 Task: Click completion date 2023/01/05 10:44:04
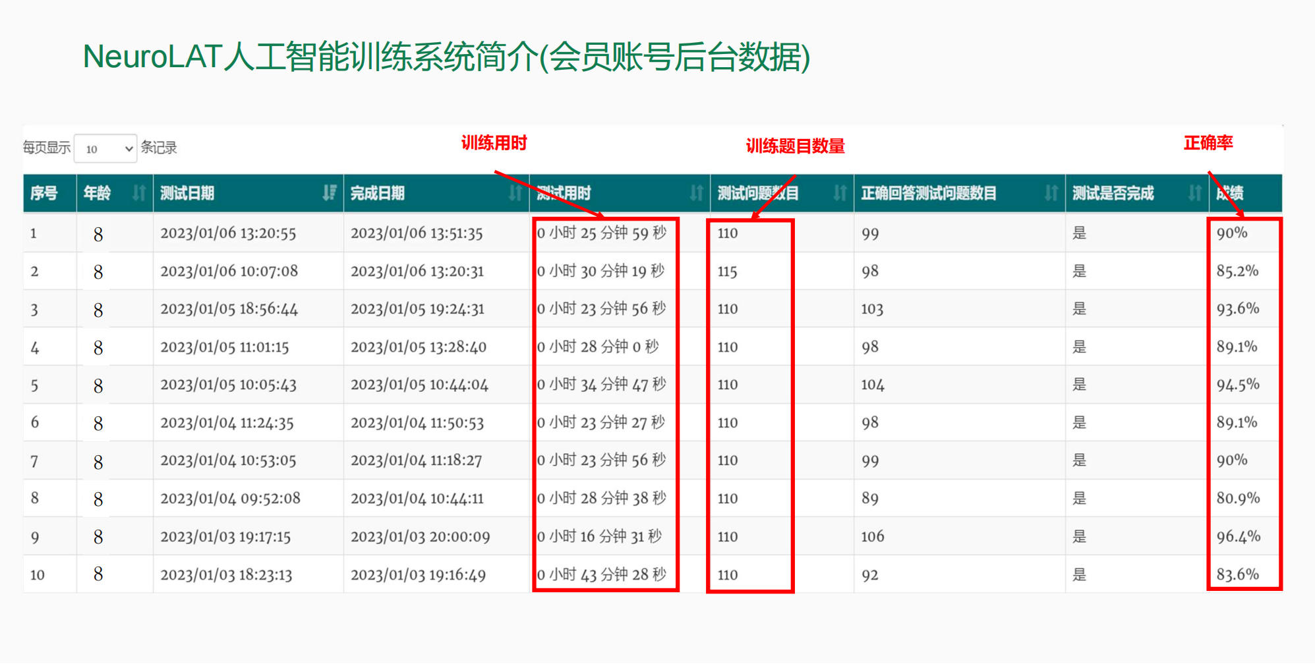coord(419,385)
